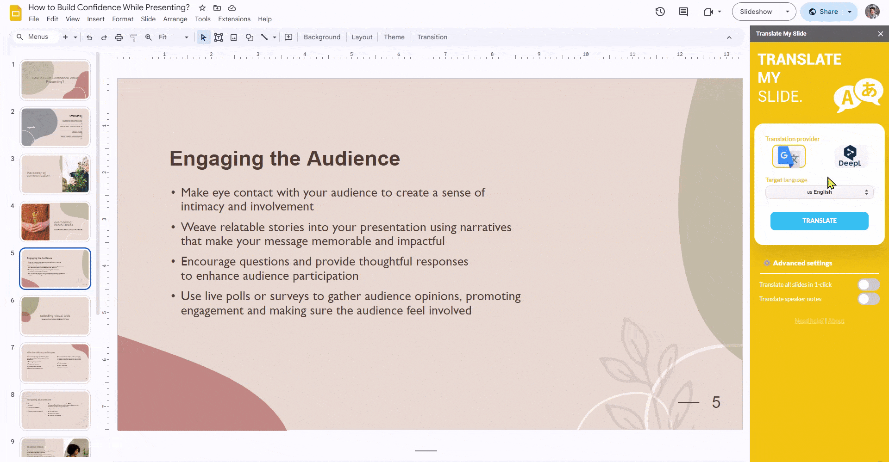Open slide 3 thumbnail
This screenshot has width=889, height=462.
click(55, 174)
